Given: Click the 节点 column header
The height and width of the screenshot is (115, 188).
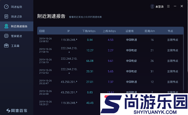Looking at the screenshot, I should click(170, 31).
